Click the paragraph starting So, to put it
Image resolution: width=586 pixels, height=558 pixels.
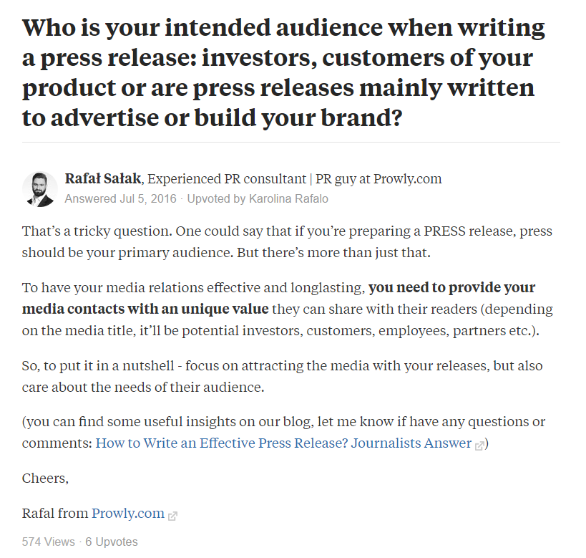coord(282,377)
